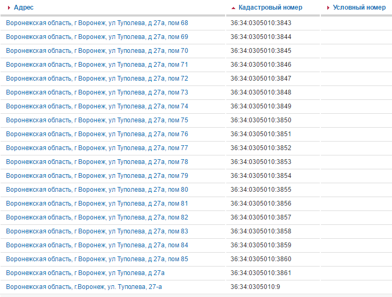Go to address link for пом 83
392x297 pixels.
97,231
